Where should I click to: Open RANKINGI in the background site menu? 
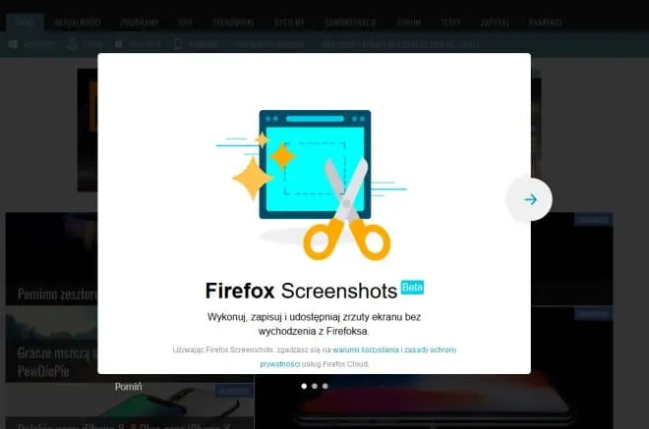click(x=546, y=23)
